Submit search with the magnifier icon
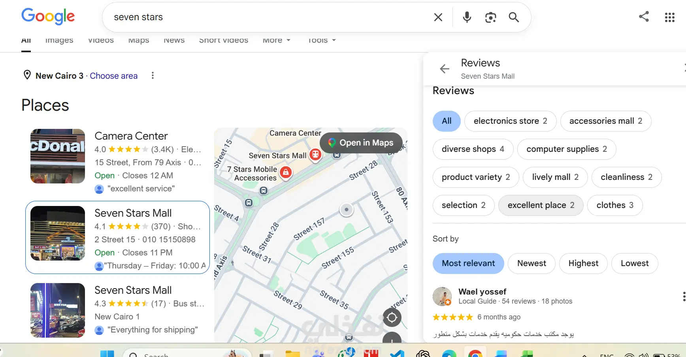This screenshot has width=686, height=357. point(514,17)
